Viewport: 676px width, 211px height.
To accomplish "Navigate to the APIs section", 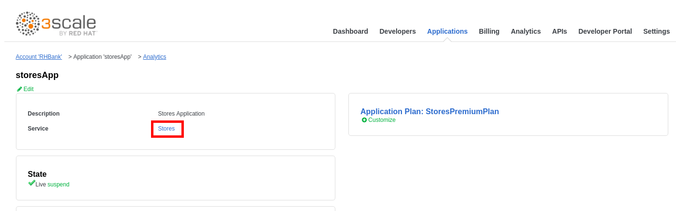I will click(559, 31).
